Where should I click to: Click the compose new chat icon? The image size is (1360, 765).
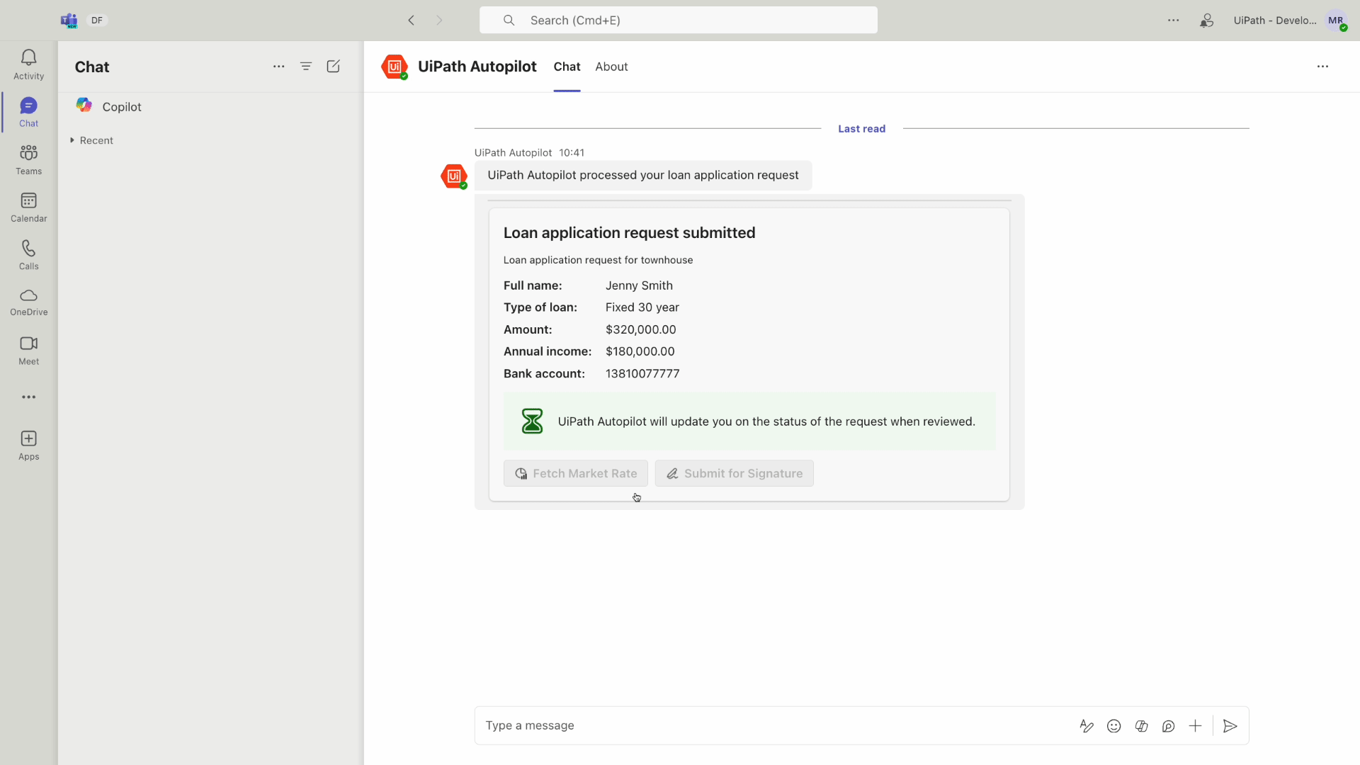[334, 67]
